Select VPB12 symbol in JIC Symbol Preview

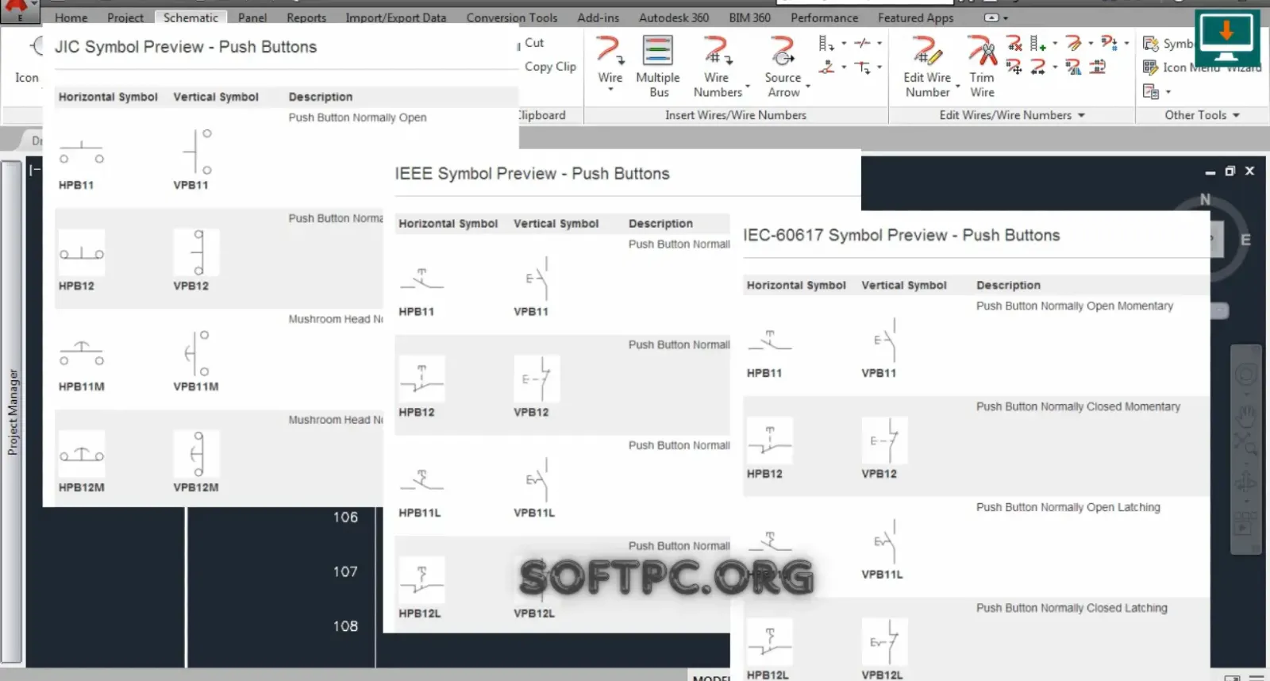click(x=197, y=252)
